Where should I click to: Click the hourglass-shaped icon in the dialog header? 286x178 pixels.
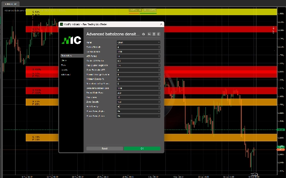tap(154, 34)
